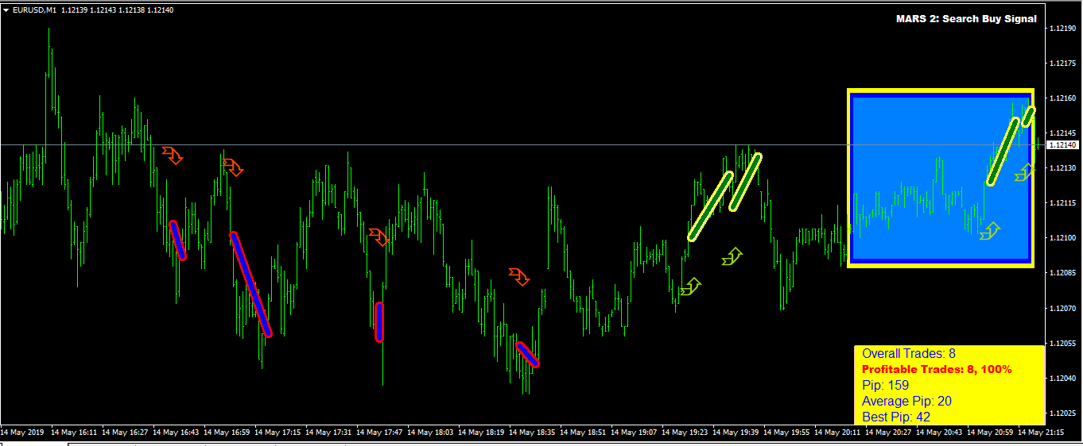1083x446 pixels.
Task: Click the Profitable Trades: 8, 100% line
Action: (x=937, y=370)
